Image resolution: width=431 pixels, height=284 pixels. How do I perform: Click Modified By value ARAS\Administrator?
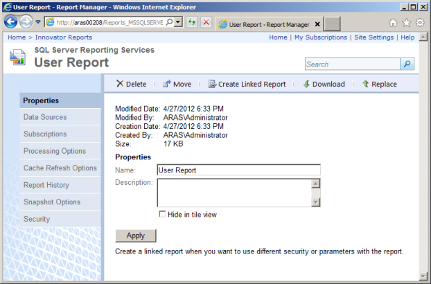[195, 118]
